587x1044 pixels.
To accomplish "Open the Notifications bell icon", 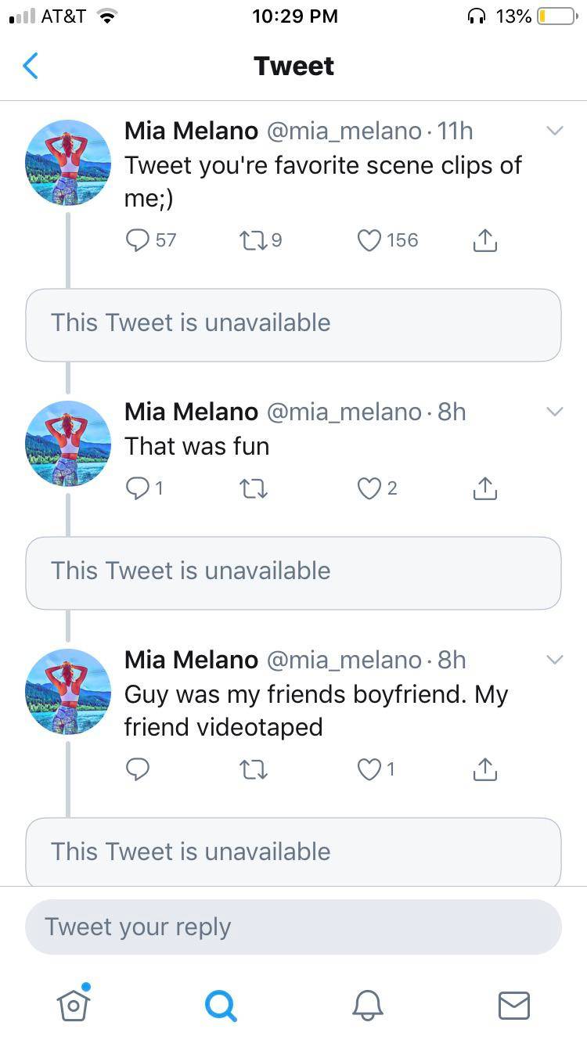I will [x=367, y=1006].
